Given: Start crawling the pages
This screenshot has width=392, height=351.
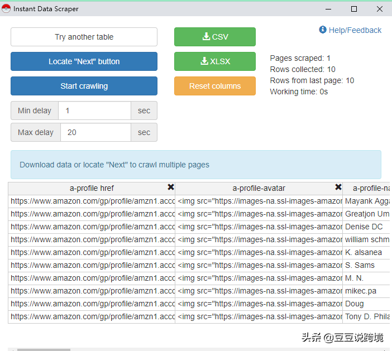Looking at the screenshot, I should tap(84, 86).
